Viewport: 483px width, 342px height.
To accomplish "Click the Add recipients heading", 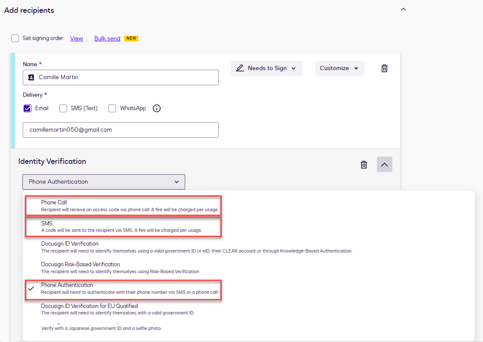I will pos(29,10).
